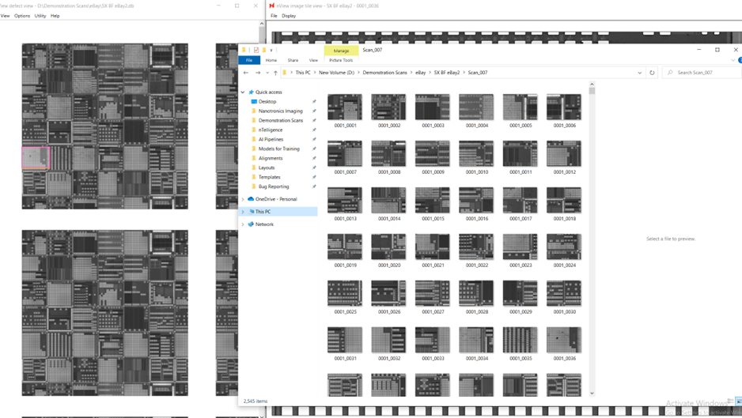The width and height of the screenshot is (742, 418).
Task: Open Options menu in defect view window
Action: (22, 16)
